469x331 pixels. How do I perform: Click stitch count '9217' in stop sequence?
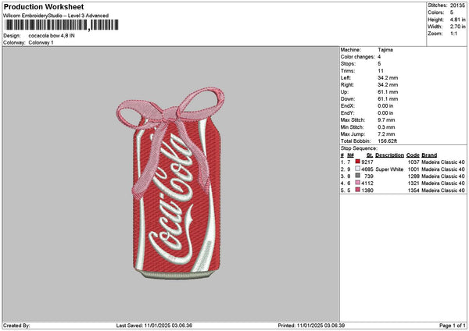tap(367, 162)
